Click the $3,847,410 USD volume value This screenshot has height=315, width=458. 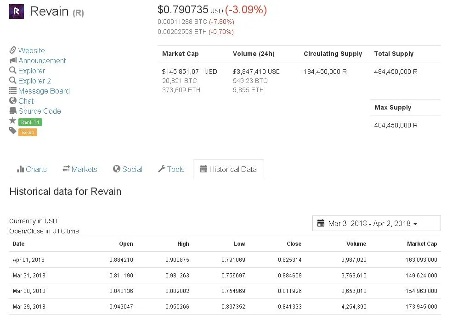coord(256,72)
